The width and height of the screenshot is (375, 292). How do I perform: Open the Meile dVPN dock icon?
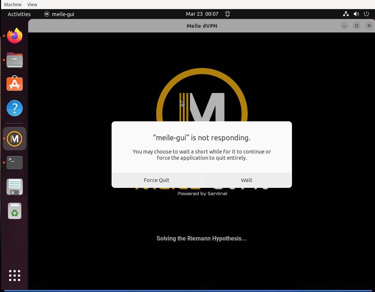tap(14, 138)
